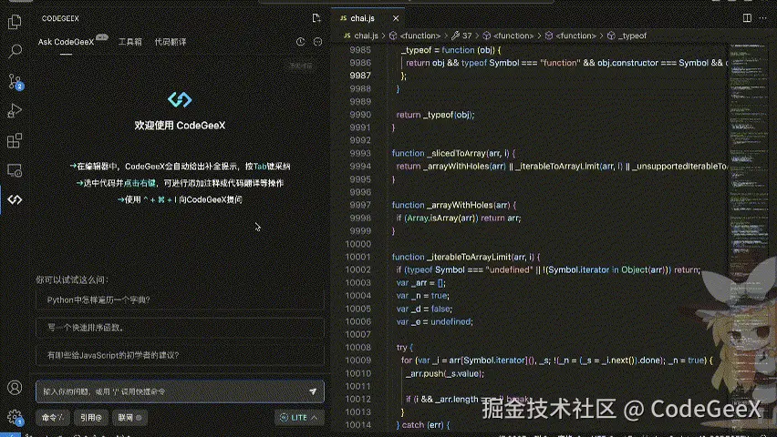This screenshot has width=777, height=437.
Task: Open the _typeof breadcrumb segment
Action: [x=627, y=36]
